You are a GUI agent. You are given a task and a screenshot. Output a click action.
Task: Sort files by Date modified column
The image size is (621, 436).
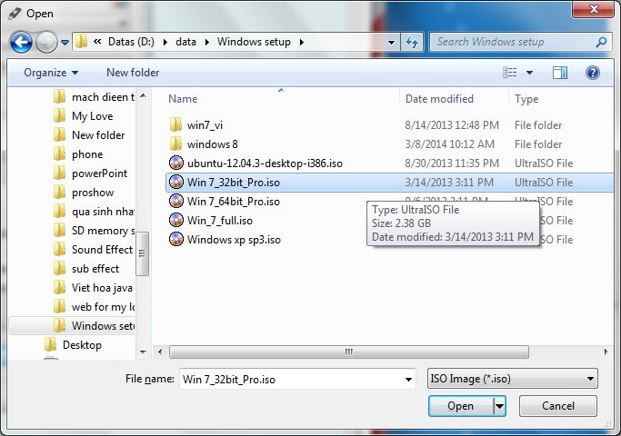coord(440,99)
